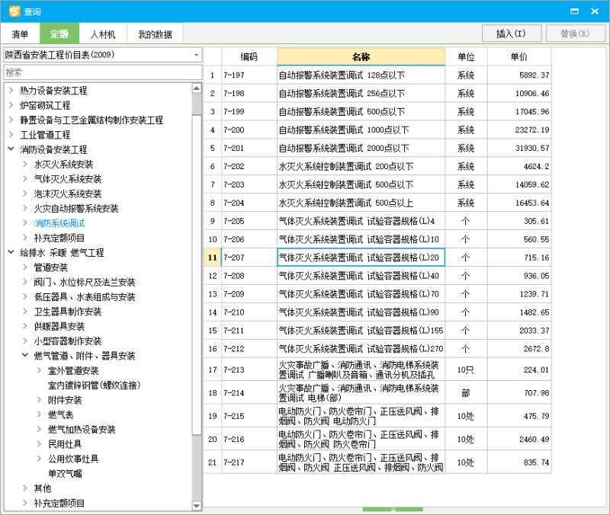The image size is (610, 515).
Task: Open the title bar dropdown arrow menu
Action: [x=575, y=11]
